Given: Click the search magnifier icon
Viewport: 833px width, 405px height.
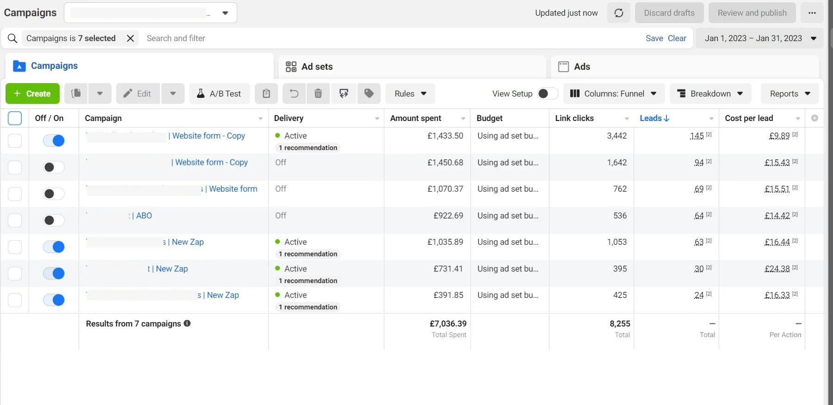Looking at the screenshot, I should click(x=12, y=38).
